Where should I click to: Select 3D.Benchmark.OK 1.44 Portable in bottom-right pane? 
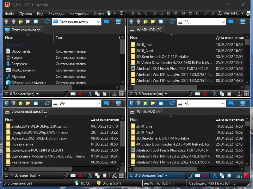click(163, 138)
